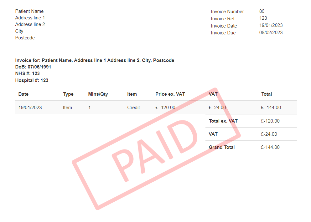Click the Patient Name line at top left
This screenshot has height=222, width=311.
29,11
